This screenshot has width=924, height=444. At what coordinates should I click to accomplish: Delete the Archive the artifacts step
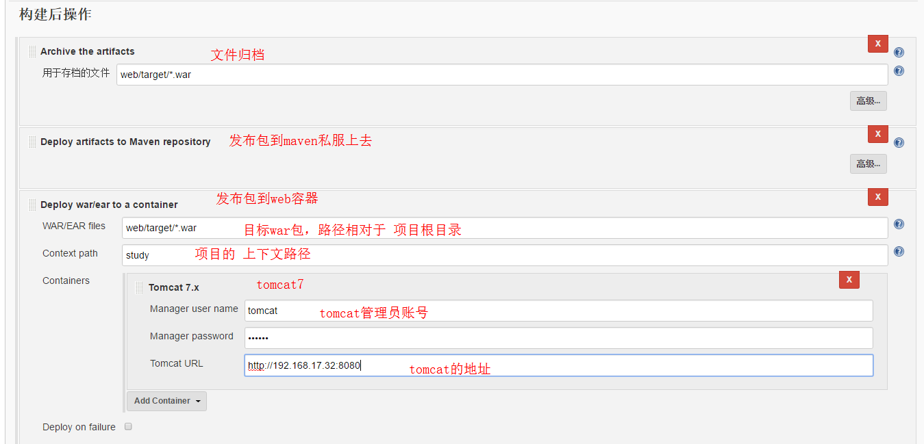(x=878, y=44)
